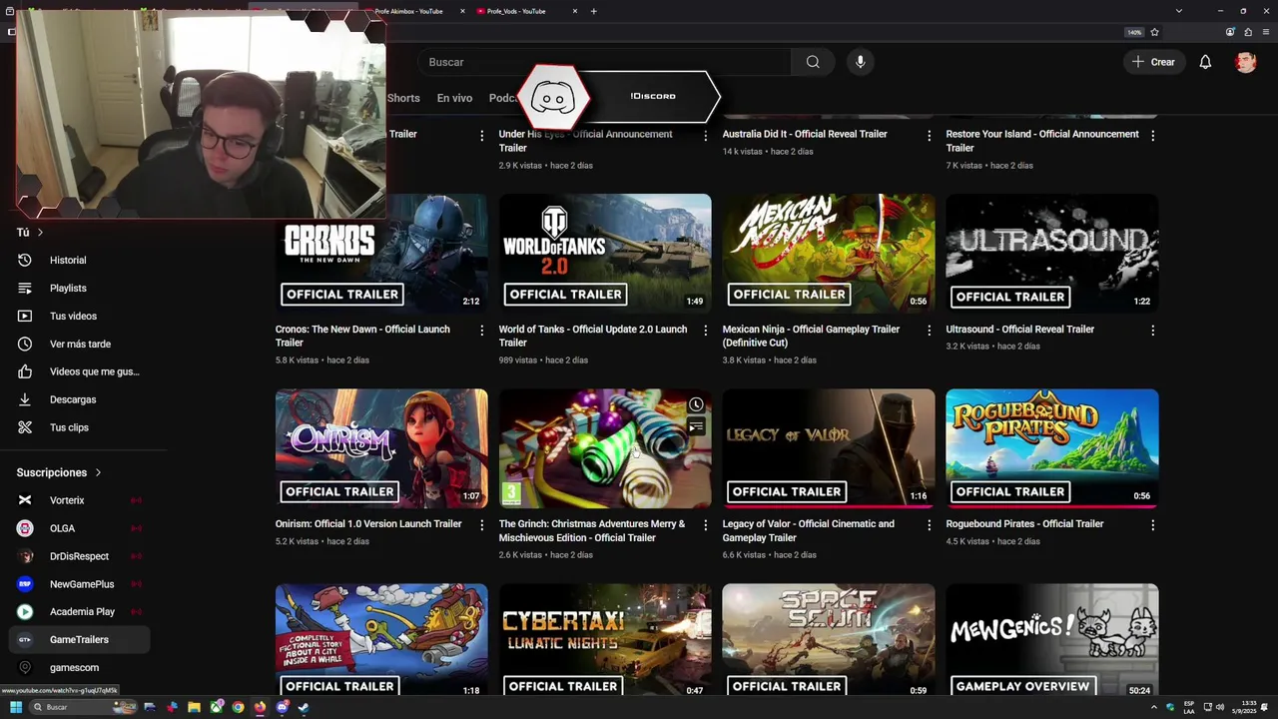The height and width of the screenshot is (719, 1278).
Task: Open YouTube notifications bell
Action: (x=1205, y=62)
